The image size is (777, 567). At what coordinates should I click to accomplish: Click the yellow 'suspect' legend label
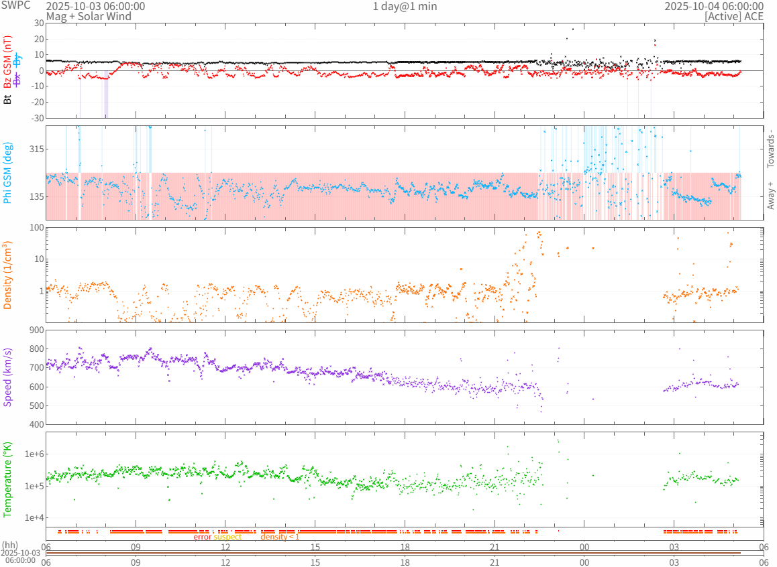tap(227, 537)
